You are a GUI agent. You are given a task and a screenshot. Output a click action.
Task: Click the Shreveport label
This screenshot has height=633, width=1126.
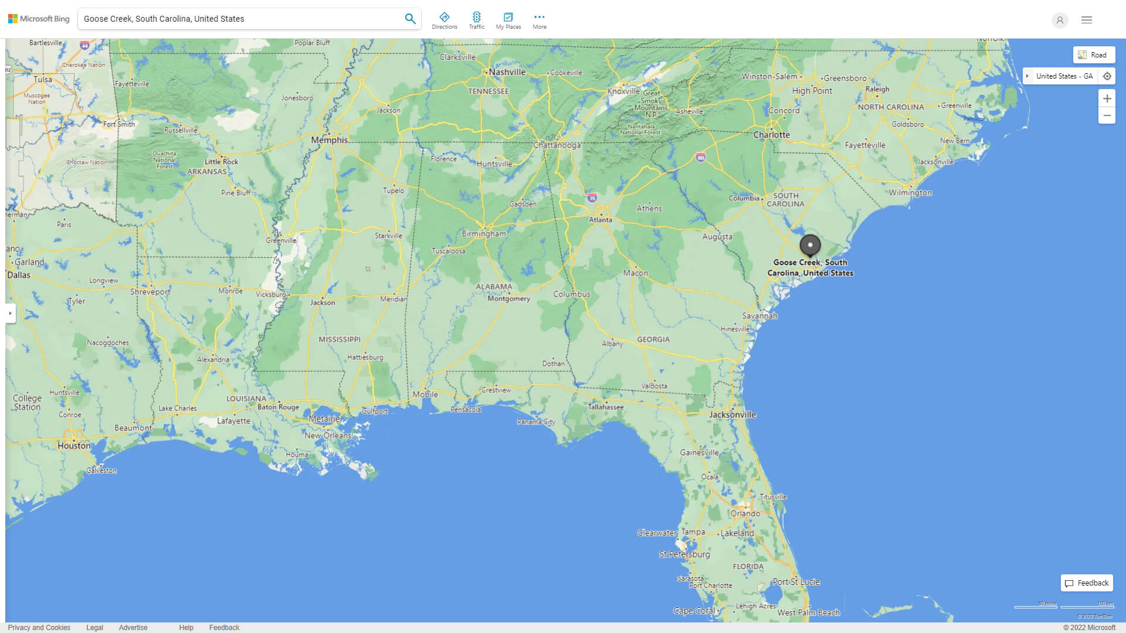point(150,292)
